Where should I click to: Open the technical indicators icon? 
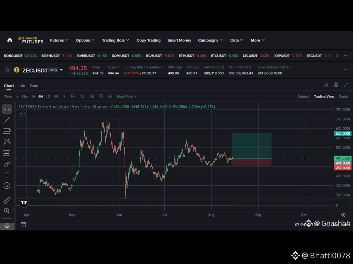(x=74, y=96)
